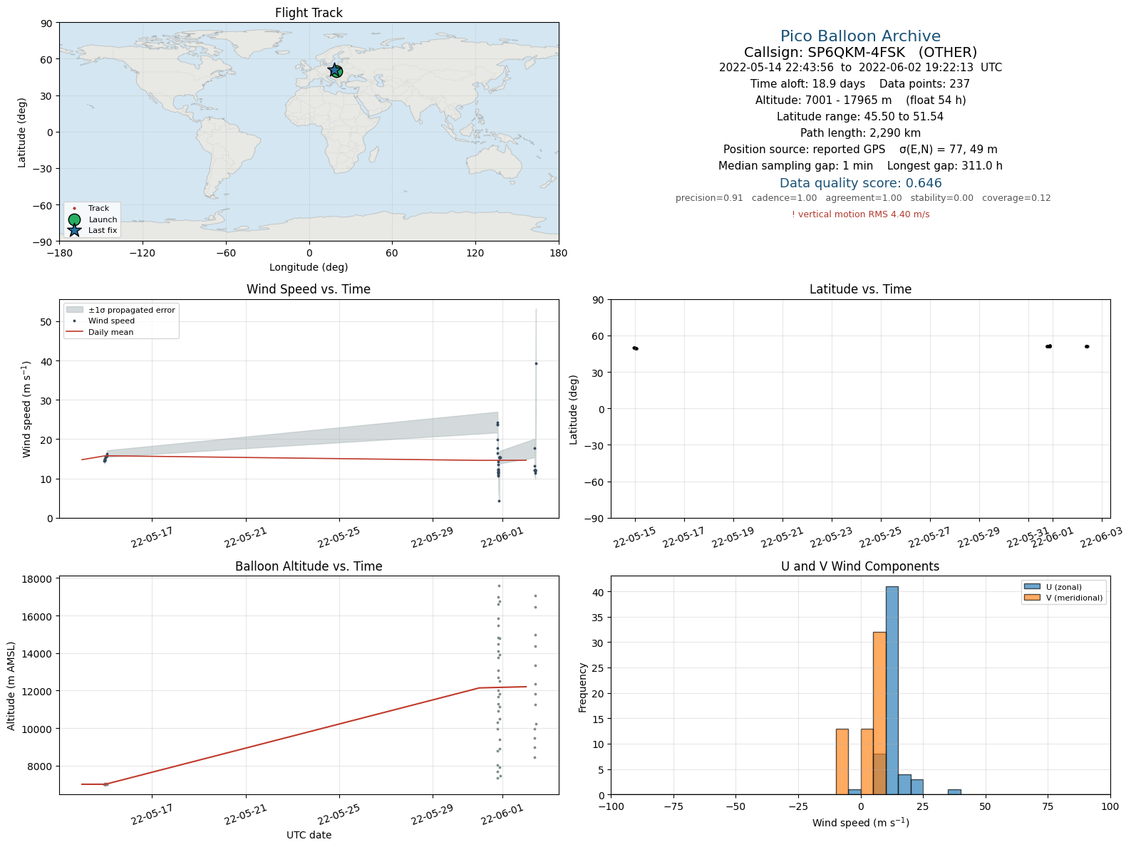
Task: Click the "Median sampling gap: 1 min" line
Action: pos(860,166)
